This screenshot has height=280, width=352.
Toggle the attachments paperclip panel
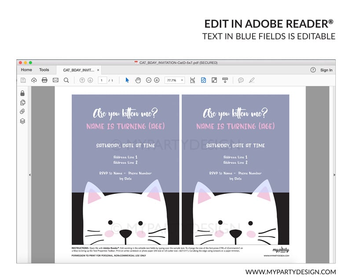click(22, 112)
